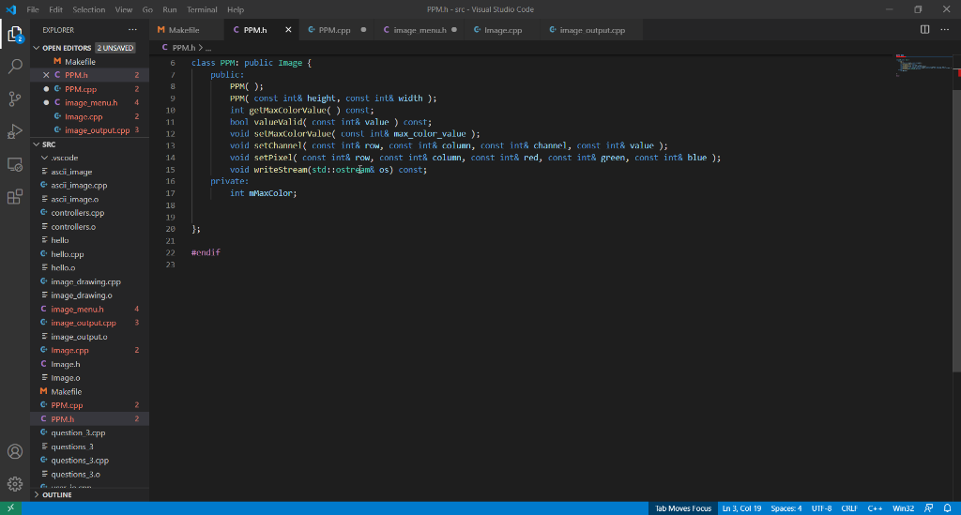Close the PPM.h editor tab
961x515 pixels.
287,30
